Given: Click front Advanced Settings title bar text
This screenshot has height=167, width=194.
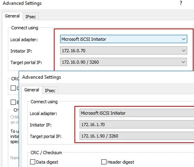Looking at the screenshot, I should pos(42,77).
